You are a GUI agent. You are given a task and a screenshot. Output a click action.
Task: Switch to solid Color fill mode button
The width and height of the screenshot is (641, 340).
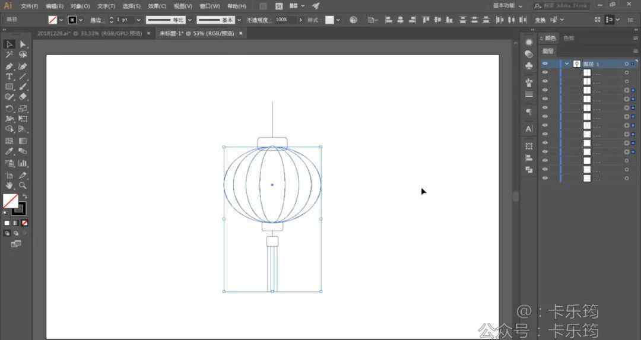7,223
